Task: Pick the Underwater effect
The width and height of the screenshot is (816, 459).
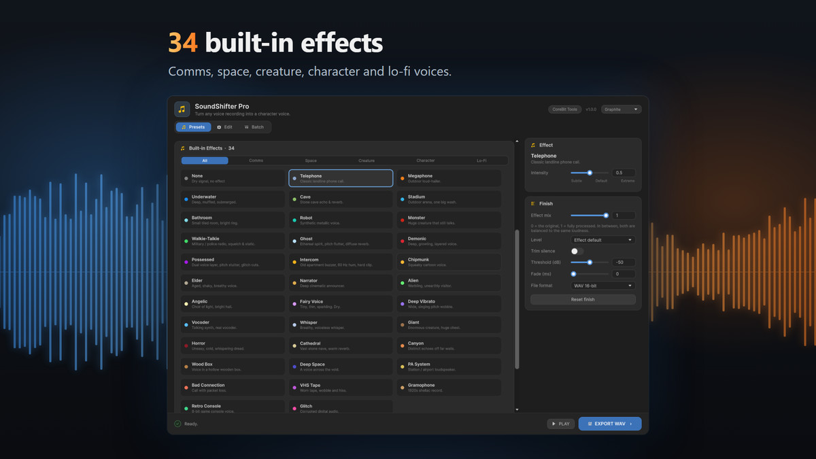Action: [x=233, y=199]
